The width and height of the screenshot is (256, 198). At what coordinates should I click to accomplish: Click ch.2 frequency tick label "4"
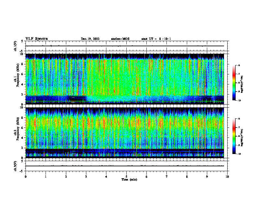[22, 138]
